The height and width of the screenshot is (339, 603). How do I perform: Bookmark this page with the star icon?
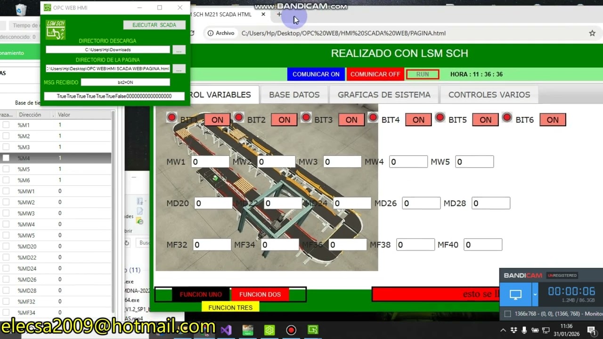(x=592, y=33)
